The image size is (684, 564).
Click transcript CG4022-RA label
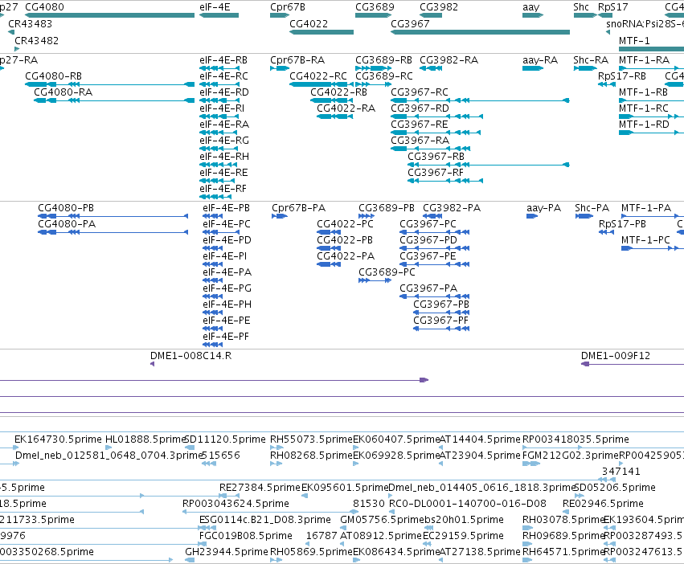coord(346,108)
